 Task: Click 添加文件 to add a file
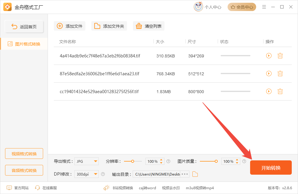tap(70, 26)
